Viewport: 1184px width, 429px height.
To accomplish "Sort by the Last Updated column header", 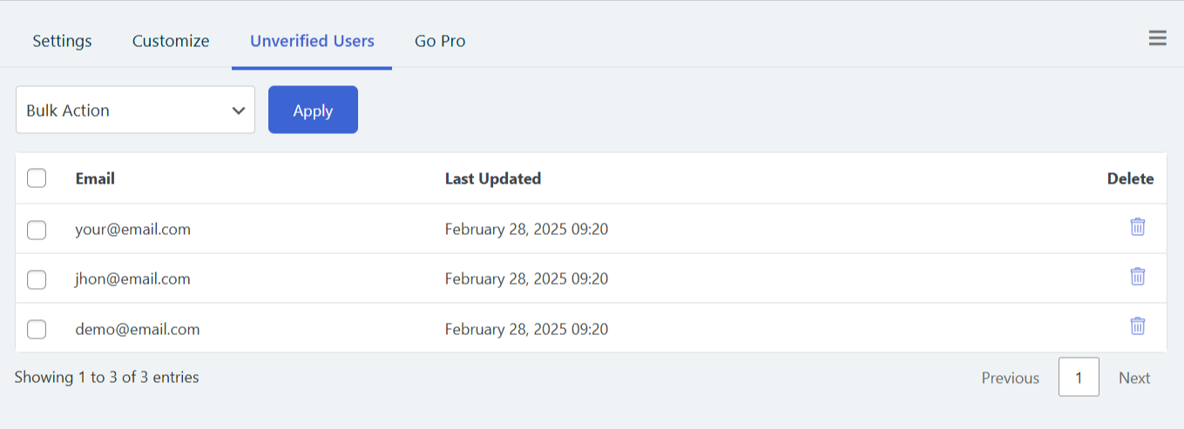I will [493, 178].
